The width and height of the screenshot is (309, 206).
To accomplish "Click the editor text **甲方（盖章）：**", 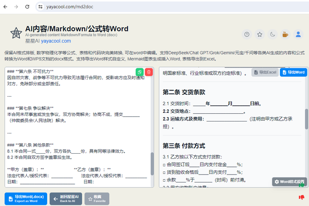I will (x=26, y=170).
